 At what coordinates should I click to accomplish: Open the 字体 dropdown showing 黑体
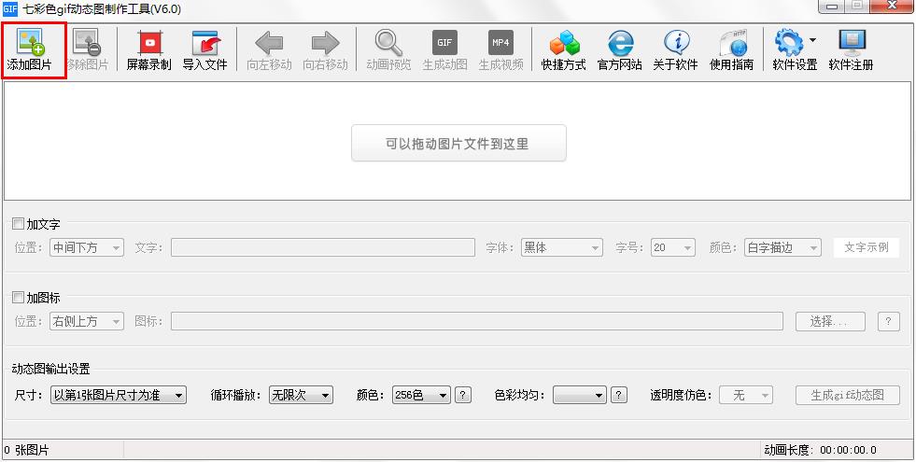[x=561, y=247]
